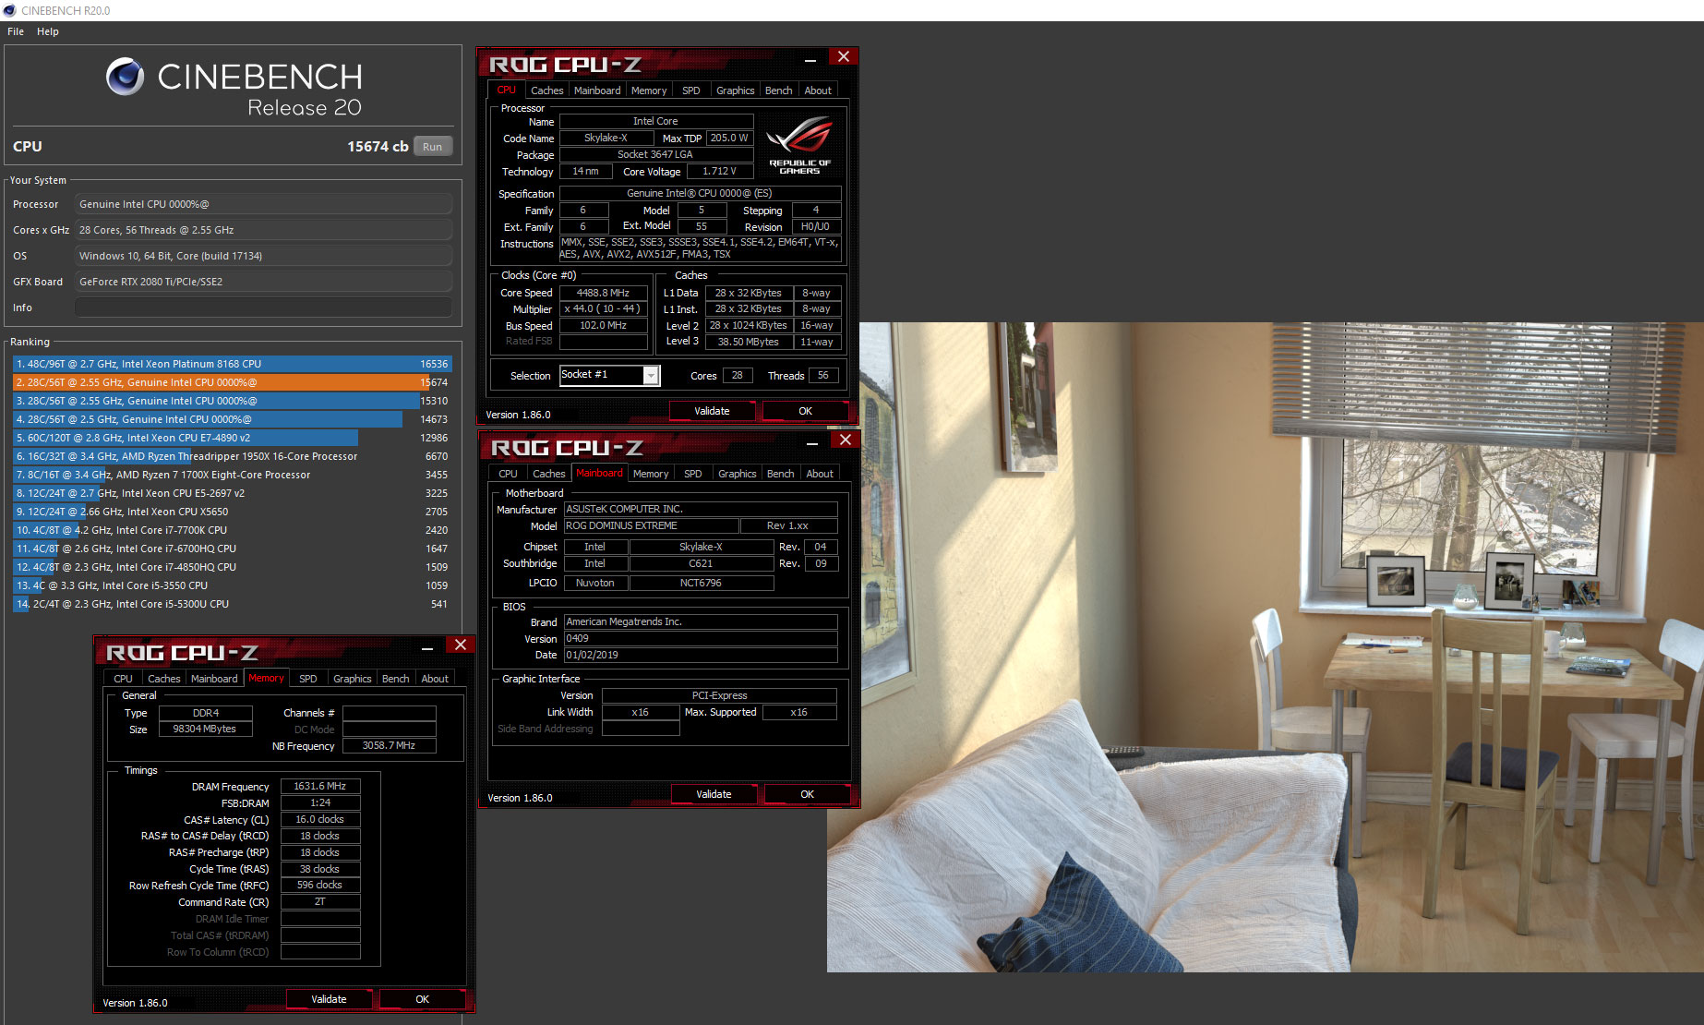Click the ROG DOMINUS EXTREME model field
The height and width of the screenshot is (1025, 1704).
click(x=651, y=525)
